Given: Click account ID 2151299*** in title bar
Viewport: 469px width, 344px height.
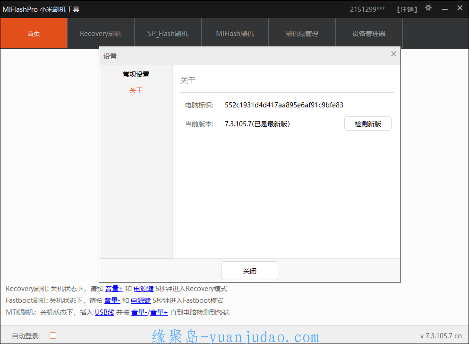Looking at the screenshot, I should click(x=367, y=9).
